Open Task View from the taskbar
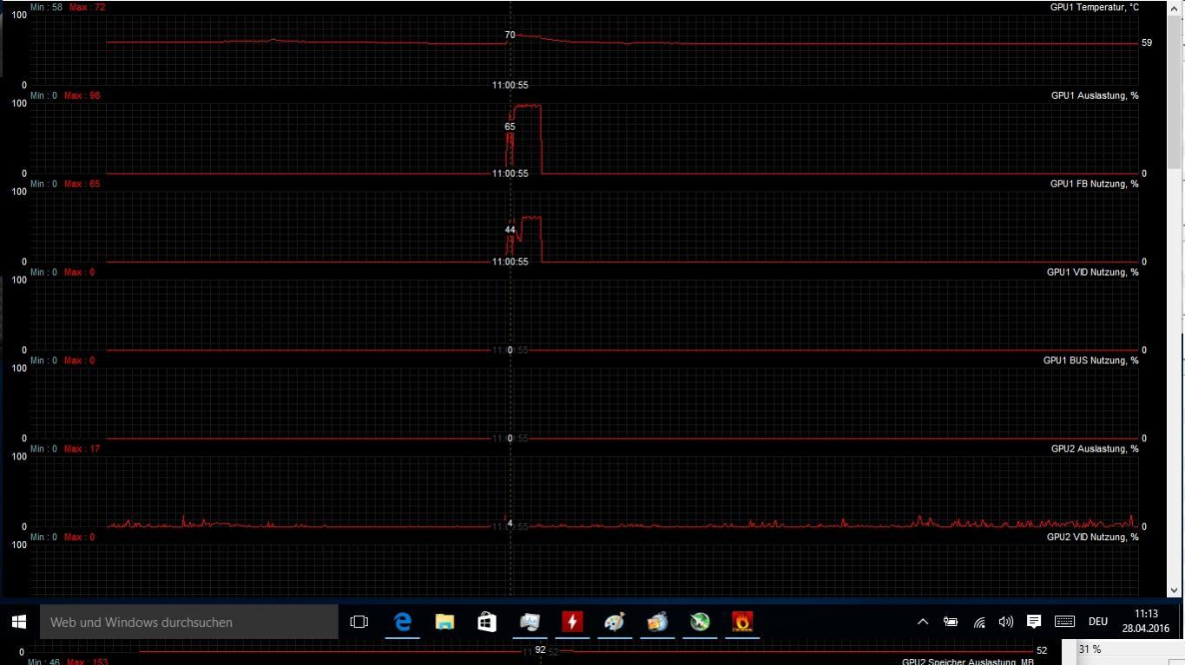Viewport: 1185px width, 665px height. pyautogui.click(x=359, y=622)
